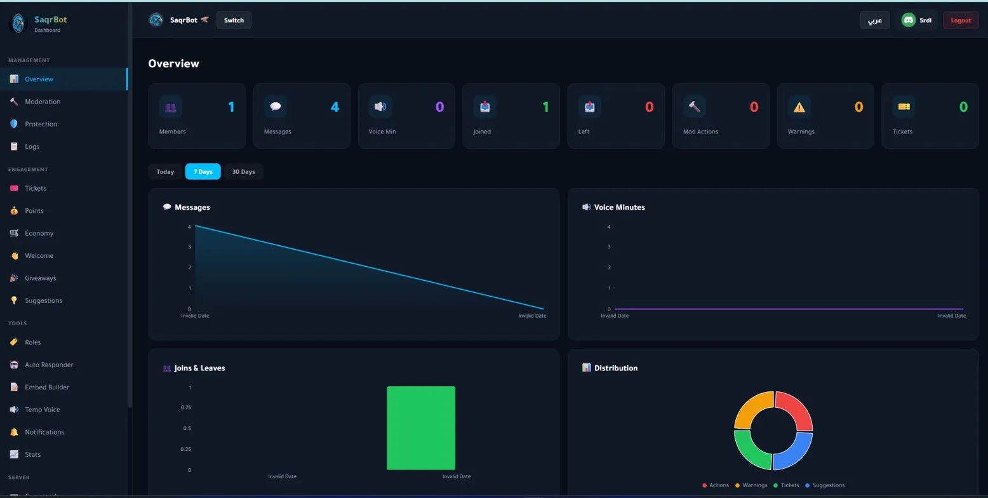Click the Members card people icon
This screenshot has height=498, width=988.
(170, 107)
